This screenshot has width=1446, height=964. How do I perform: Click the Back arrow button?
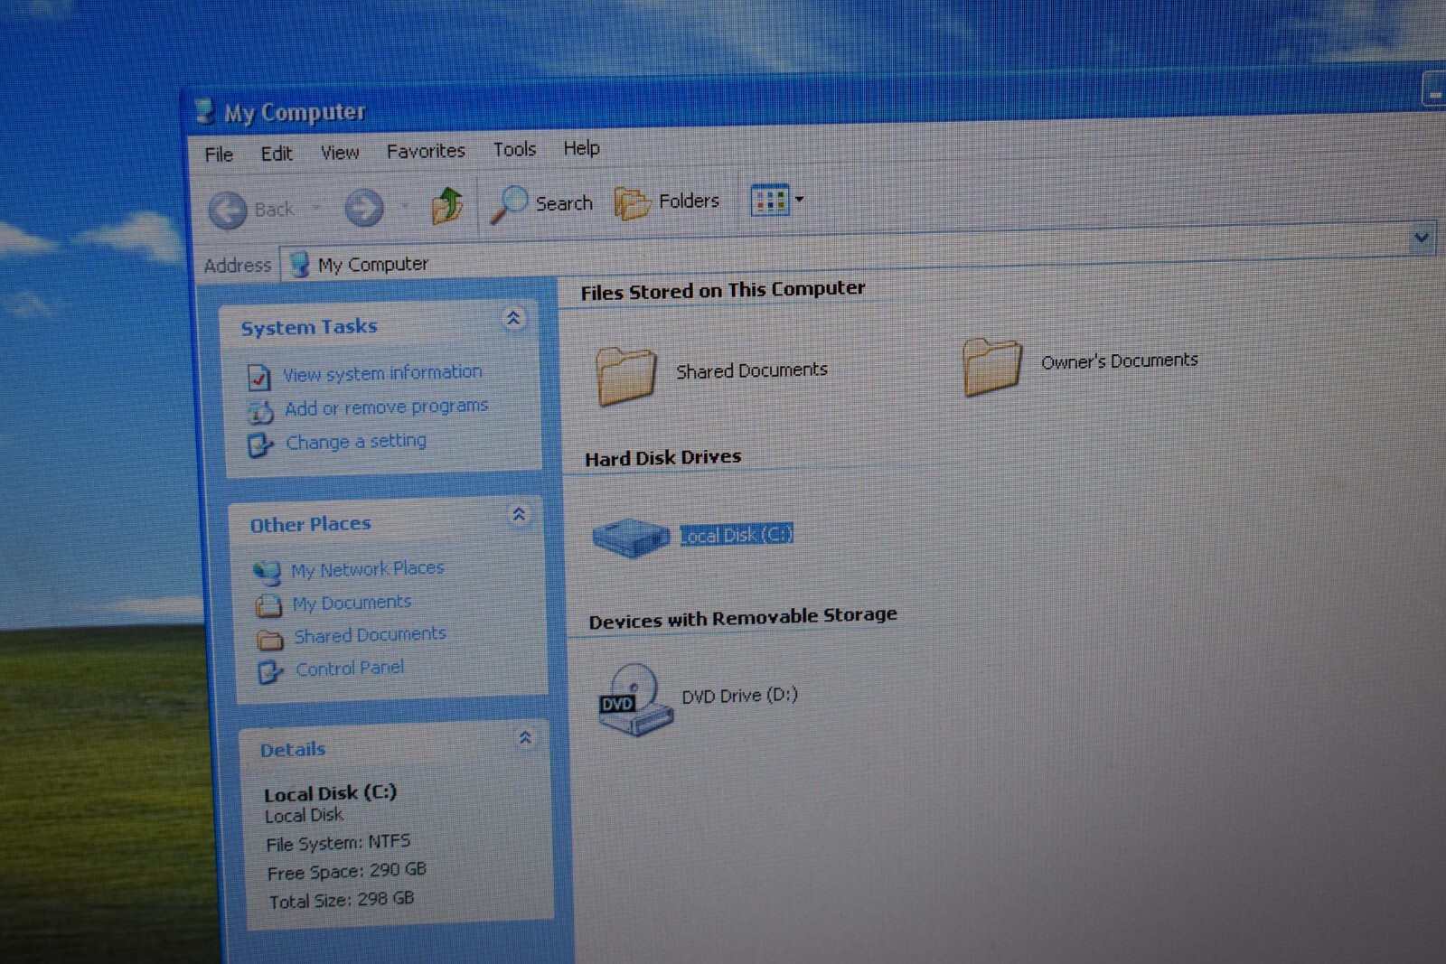coord(228,211)
